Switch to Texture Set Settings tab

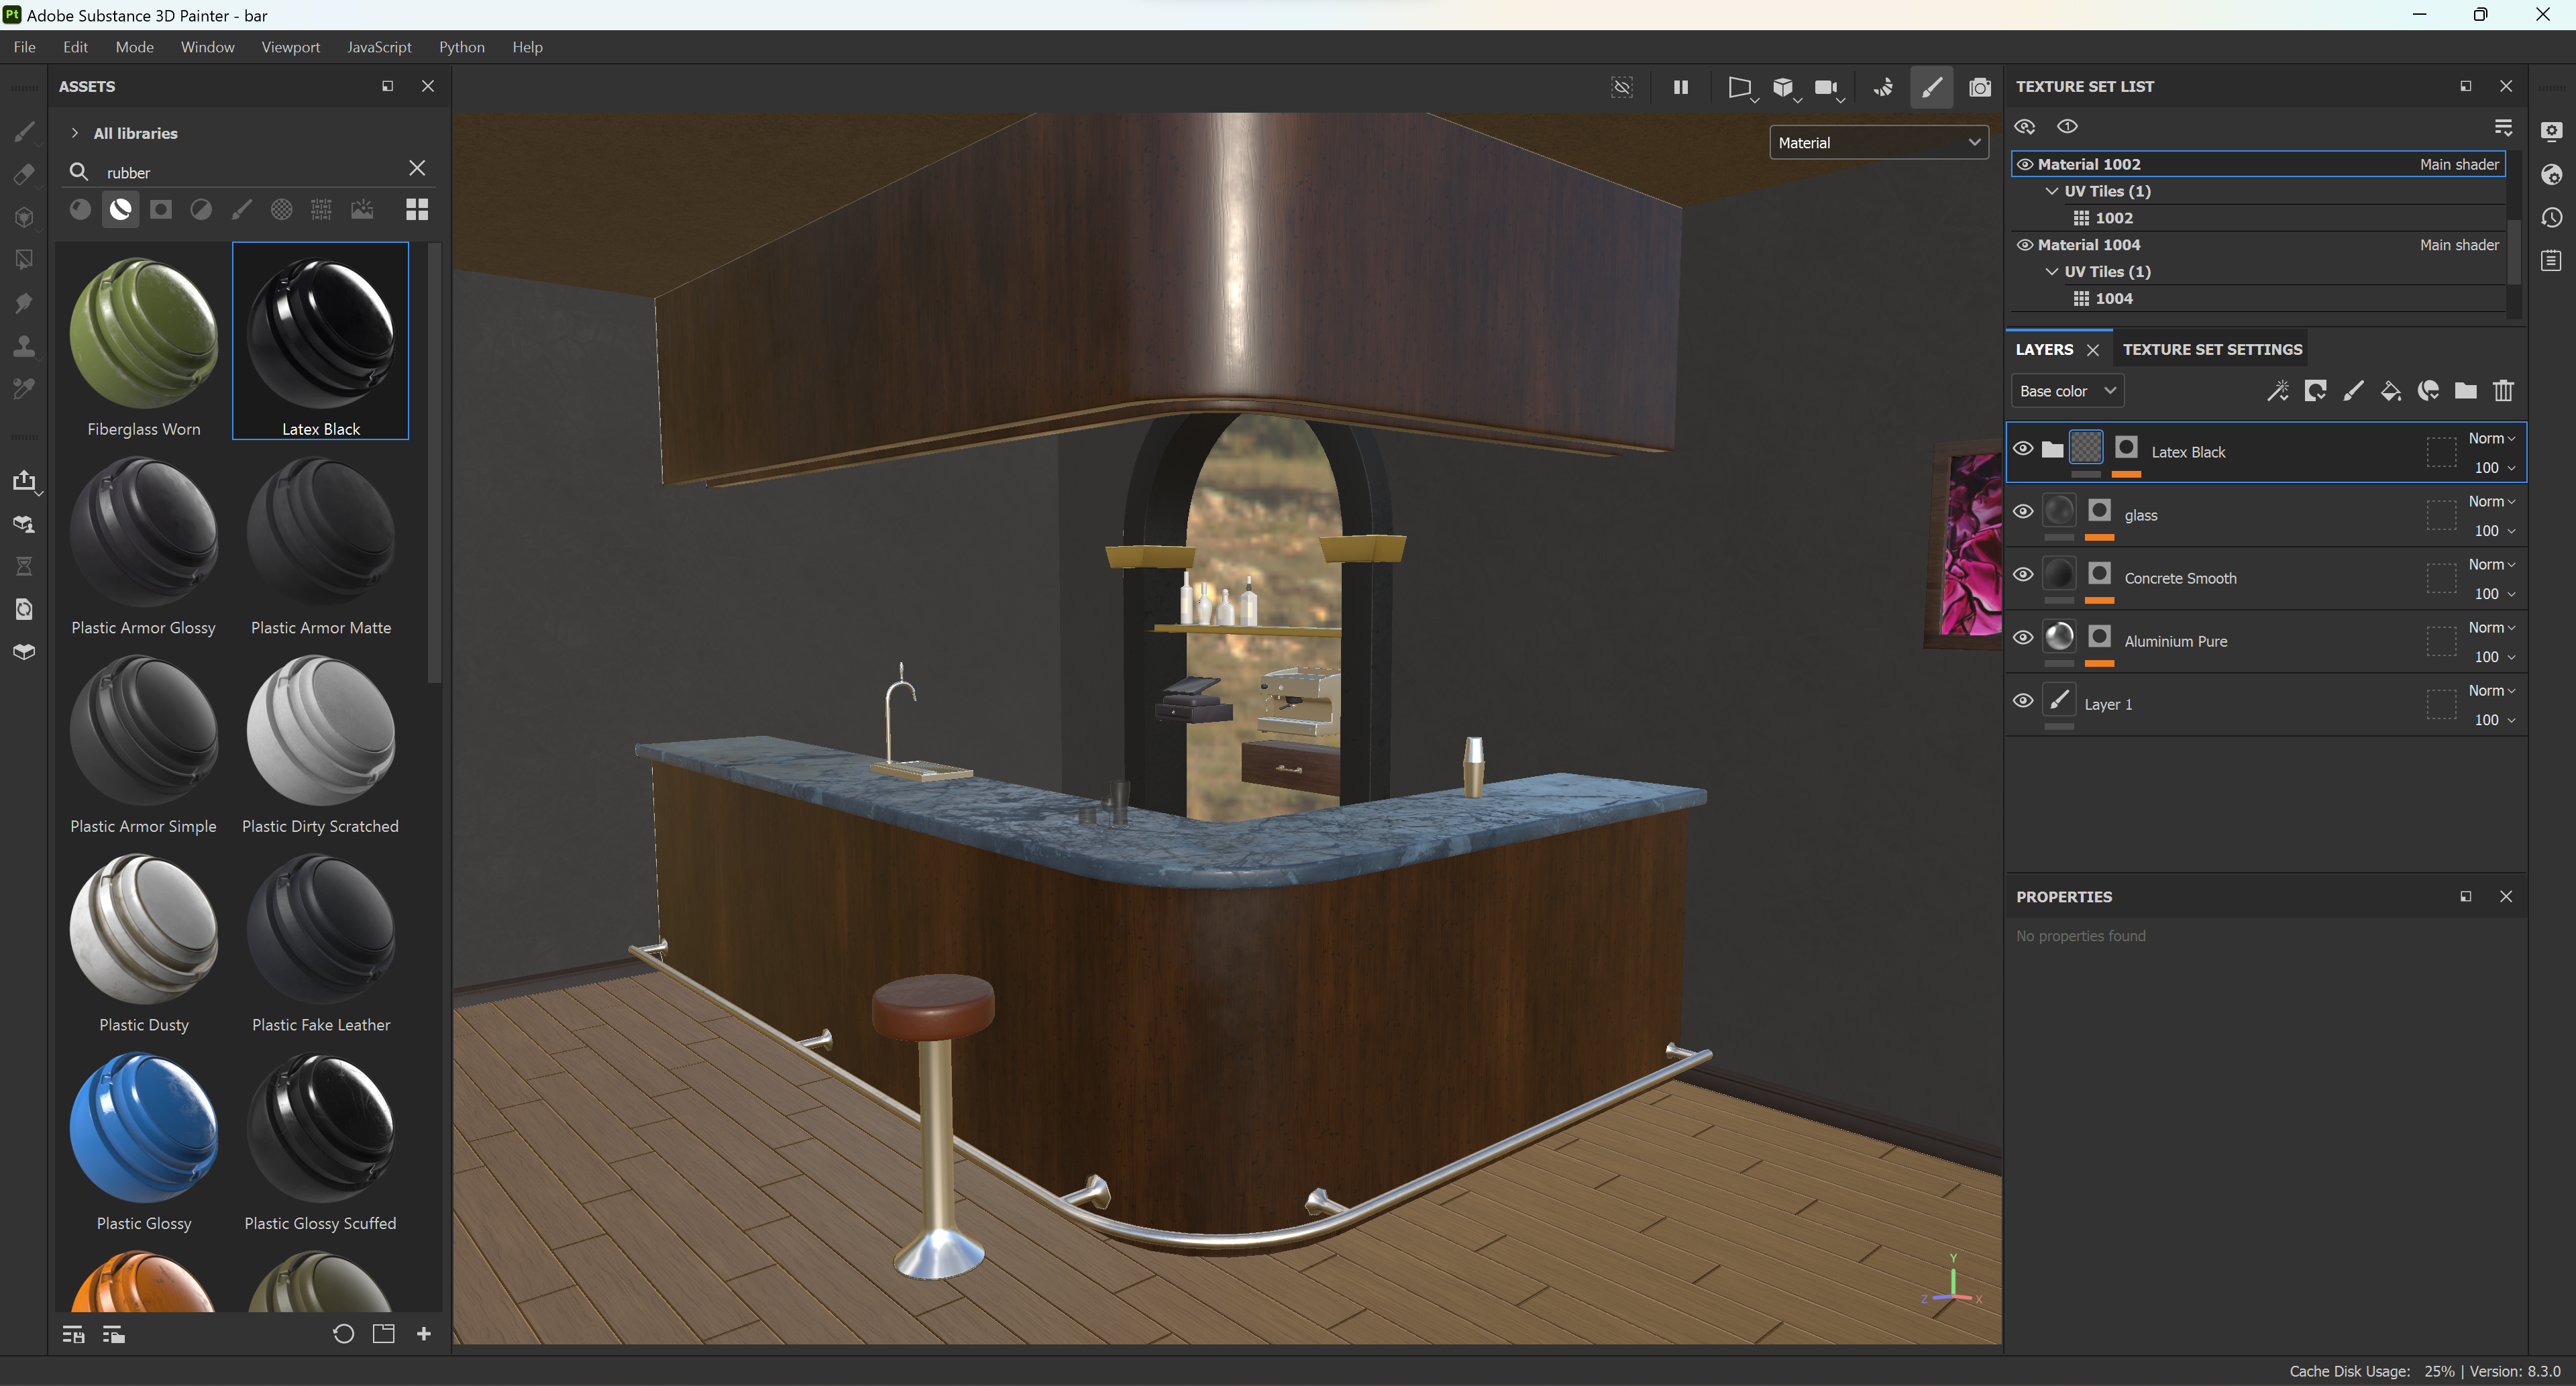click(x=2212, y=349)
